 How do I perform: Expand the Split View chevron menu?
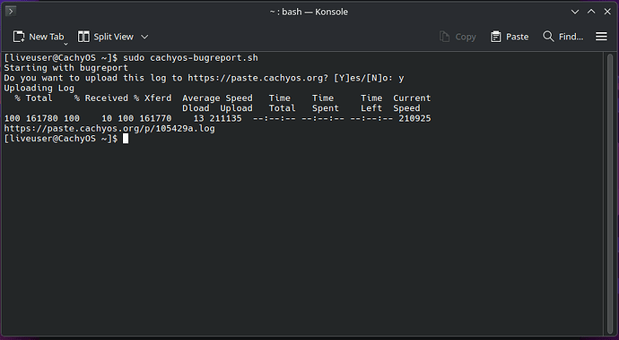144,37
